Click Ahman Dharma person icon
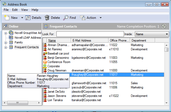Screen dimensions: 171x112 point(45,45)
